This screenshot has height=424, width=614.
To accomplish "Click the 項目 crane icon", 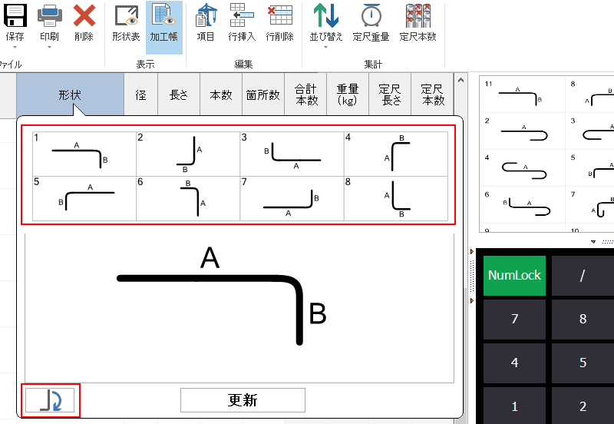I will (x=206, y=23).
